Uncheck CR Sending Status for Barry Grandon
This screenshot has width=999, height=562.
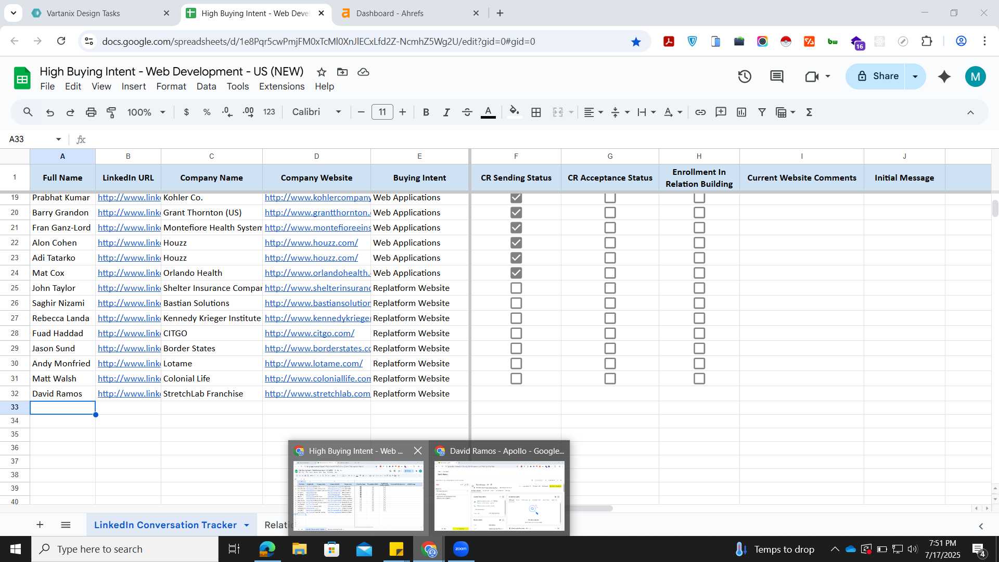pos(516,212)
